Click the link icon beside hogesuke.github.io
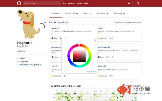 coord(18,65)
